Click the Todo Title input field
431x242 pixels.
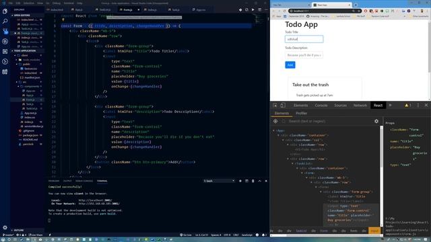click(x=304, y=39)
